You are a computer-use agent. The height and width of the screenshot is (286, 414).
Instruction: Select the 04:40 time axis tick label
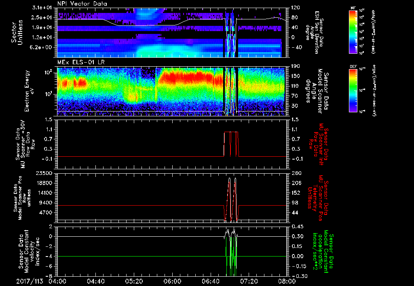pos(95,281)
